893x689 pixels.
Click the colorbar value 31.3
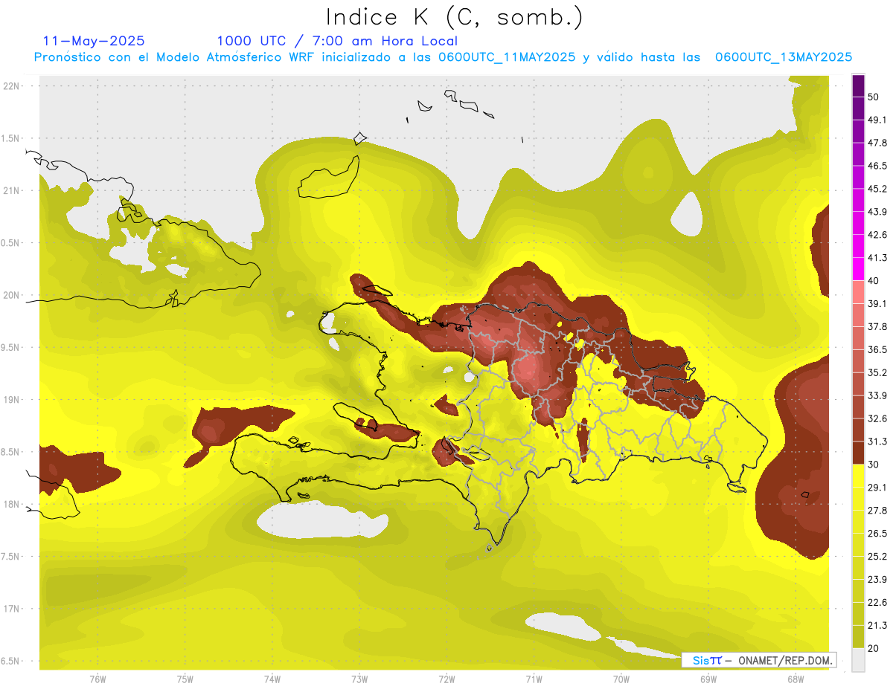(877, 441)
